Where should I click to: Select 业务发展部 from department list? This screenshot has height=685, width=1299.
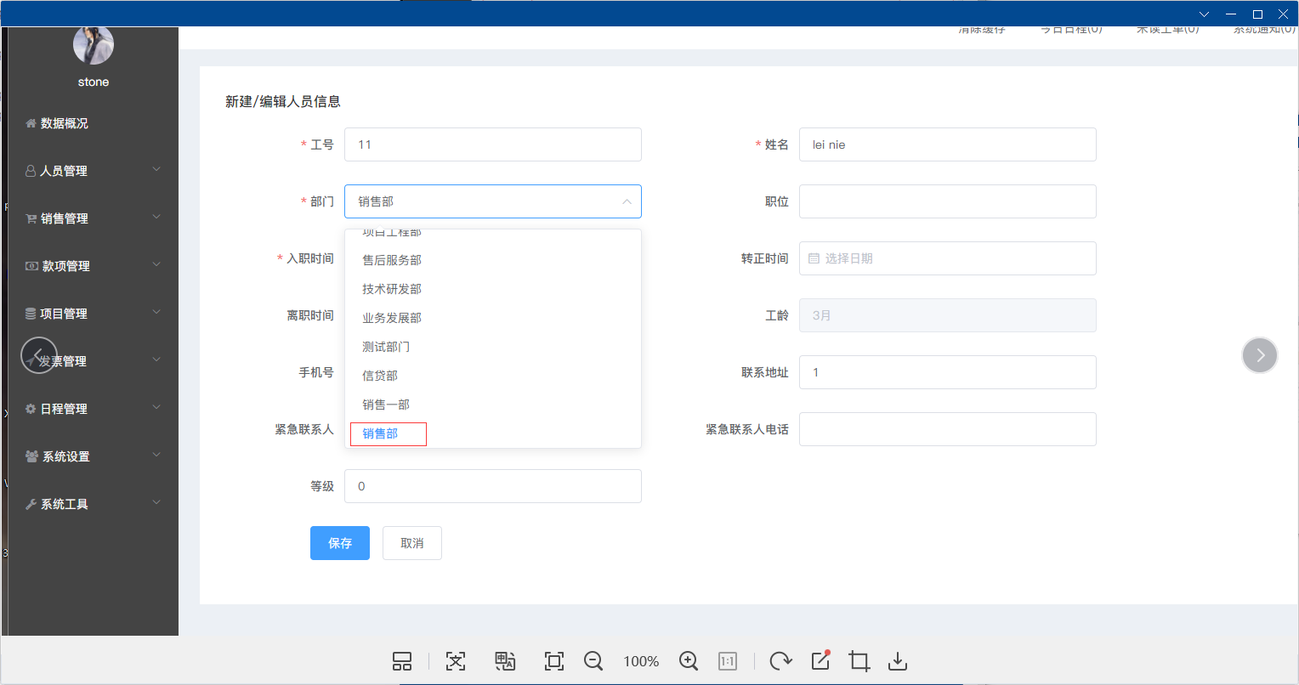tap(493, 318)
